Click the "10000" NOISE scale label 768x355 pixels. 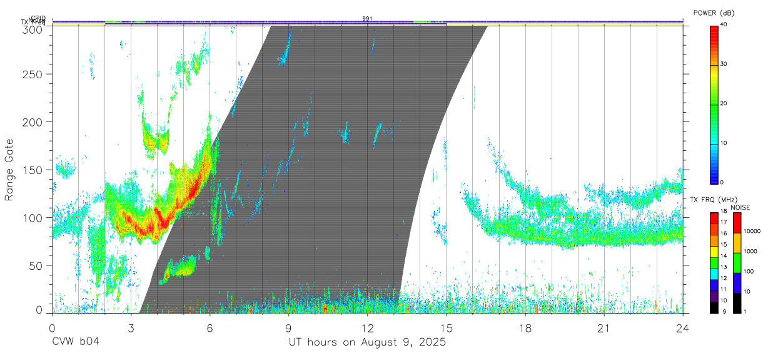(x=751, y=232)
